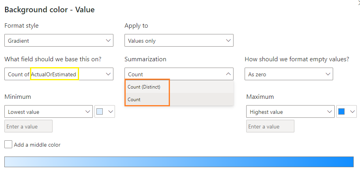The width and height of the screenshot is (360, 183).
Task: Open the empty values As zero dropdown
Action: coord(289,74)
